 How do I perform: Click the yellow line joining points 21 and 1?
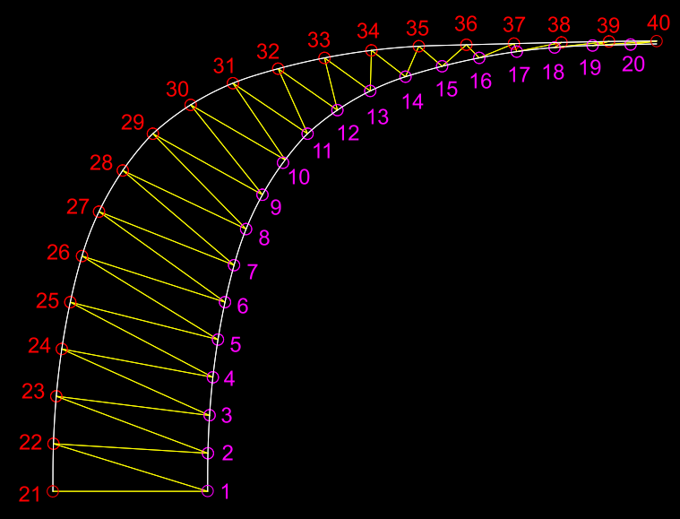[x=130, y=491]
